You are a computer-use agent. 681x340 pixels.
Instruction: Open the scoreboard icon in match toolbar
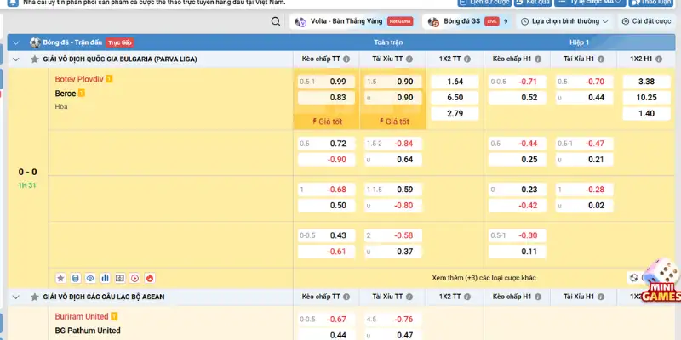click(120, 277)
